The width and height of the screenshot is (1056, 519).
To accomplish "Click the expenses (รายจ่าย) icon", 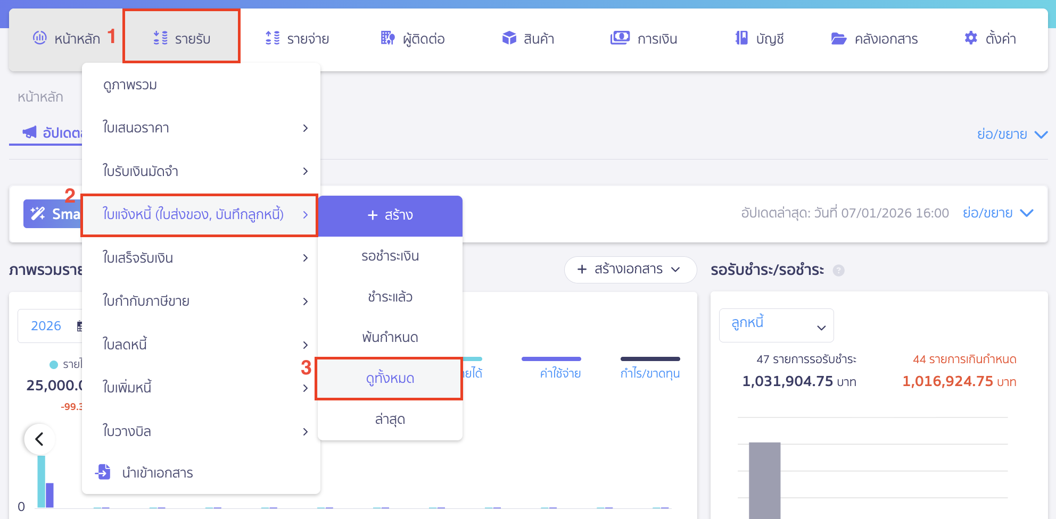I will (273, 38).
